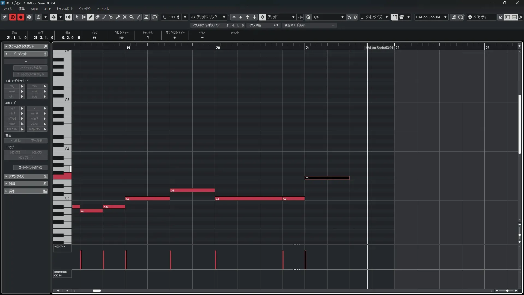Expand the スケールアシスタント section
This screenshot has width=524, height=295.
[x=21, y=47]
